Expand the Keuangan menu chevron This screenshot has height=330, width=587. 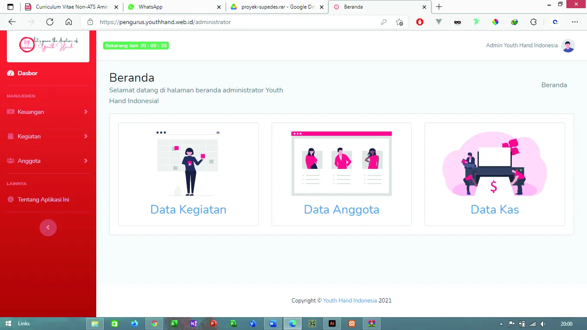[86, 112]
